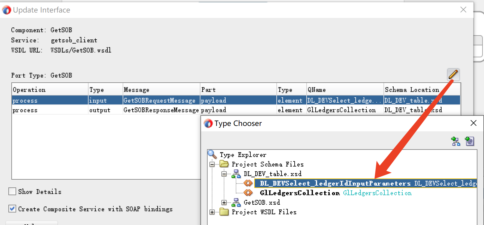This screenshot has height=225, width=484.
Task: Click the Type Explorer magnifier icon
Action: 212,154
